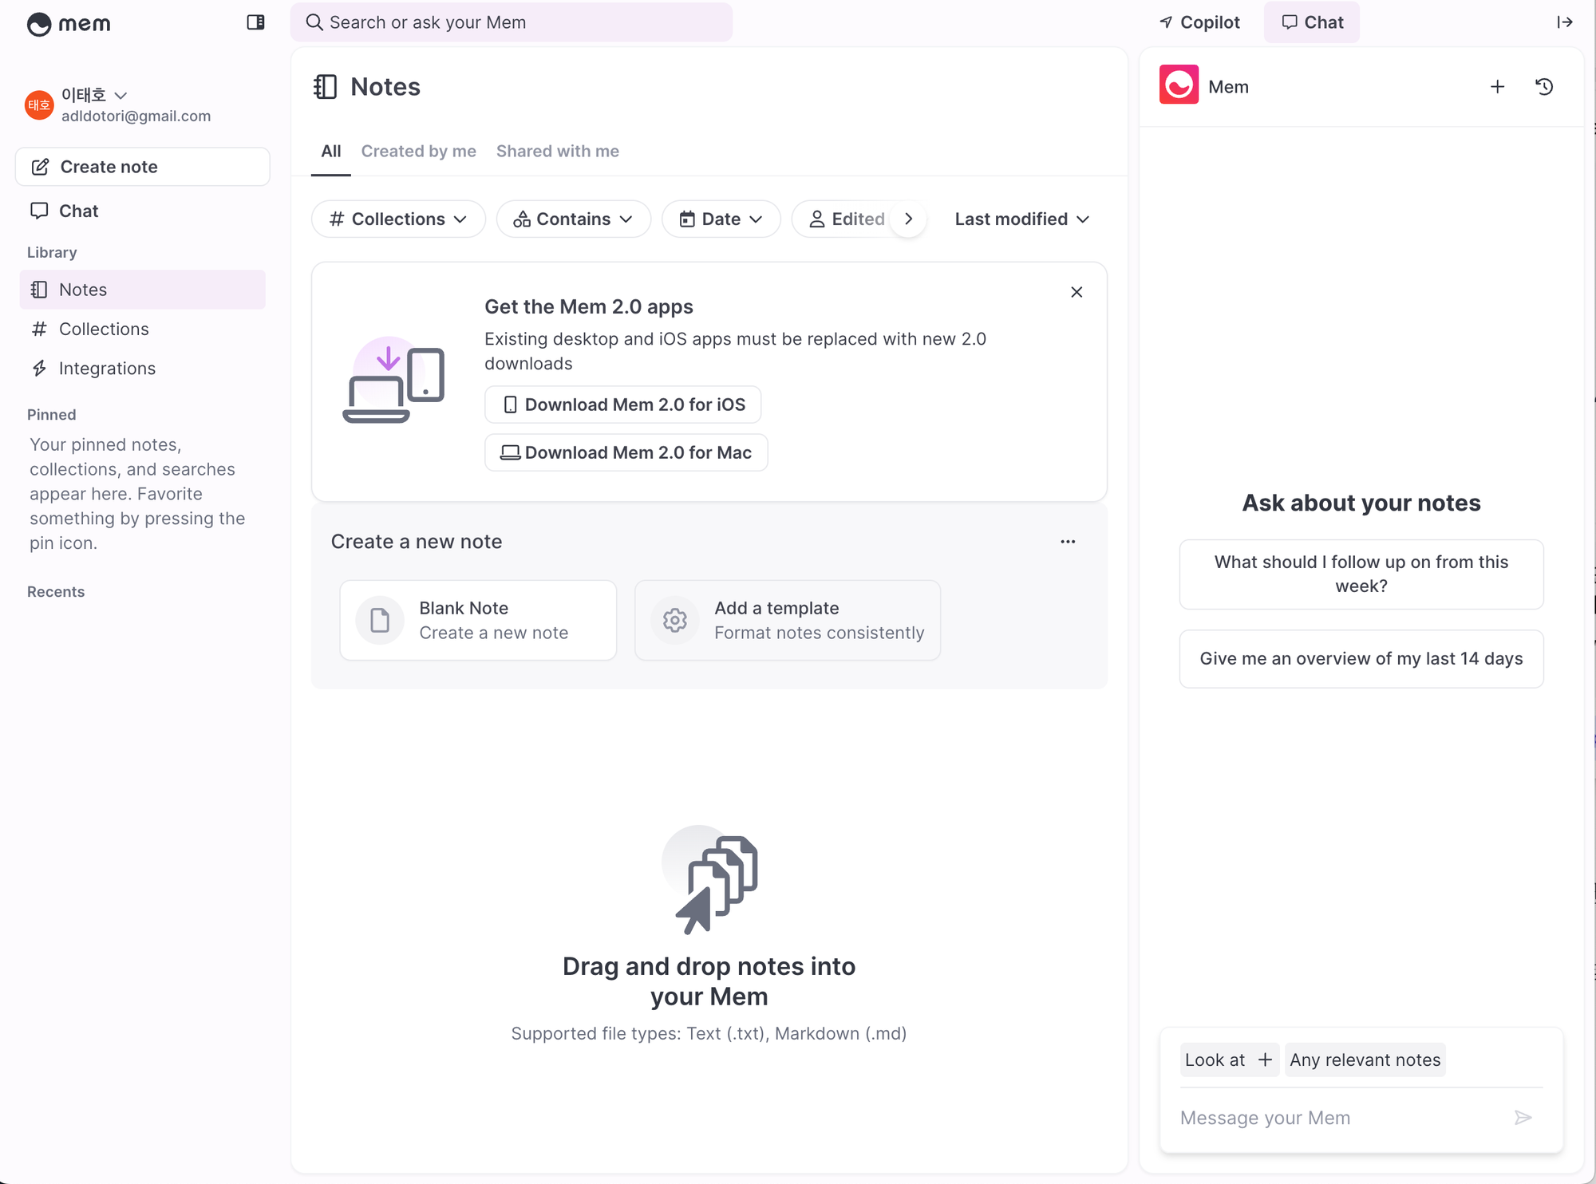Open the Copilot tab
This screenshot has width=1596, height=1184.
pyautogui.click(x=1199, y=22)
